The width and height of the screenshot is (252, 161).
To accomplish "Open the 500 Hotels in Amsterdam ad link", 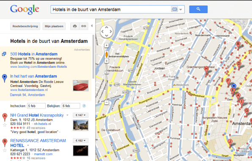I will 34,54.
